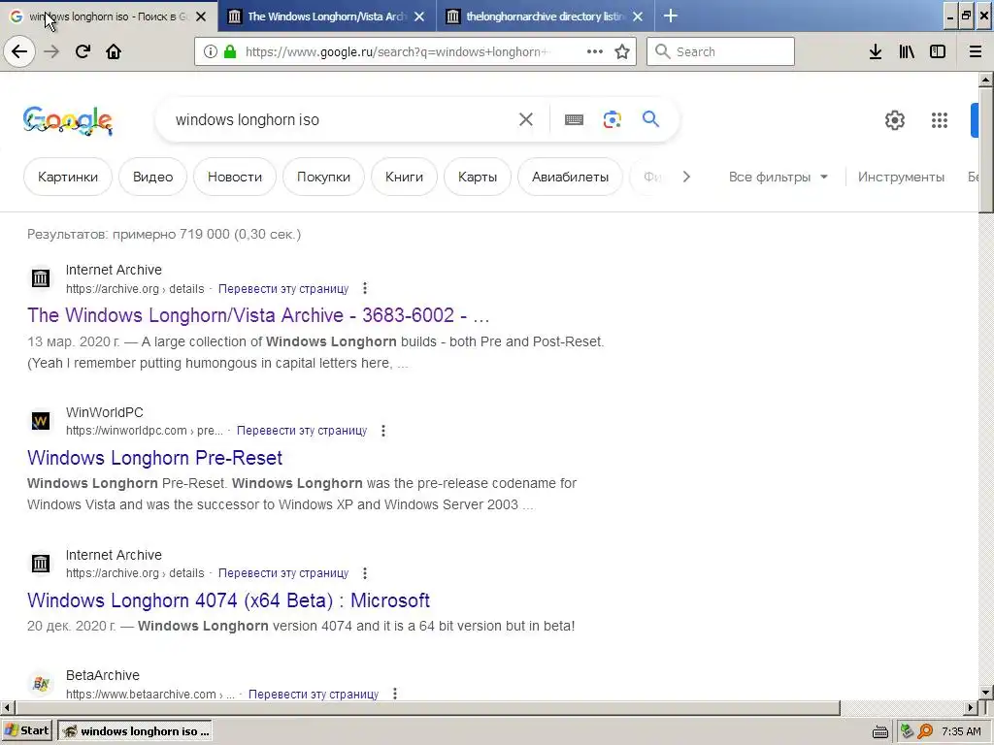
Task: Open options for Longhorn 4074 result
Action: [x=365, y=573]
